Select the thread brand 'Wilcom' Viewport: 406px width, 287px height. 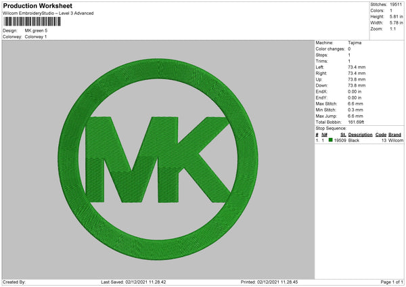[396, 140]
